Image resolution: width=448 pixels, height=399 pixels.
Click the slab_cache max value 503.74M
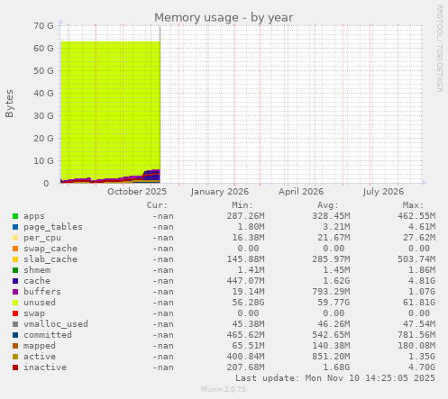(416, 259)
